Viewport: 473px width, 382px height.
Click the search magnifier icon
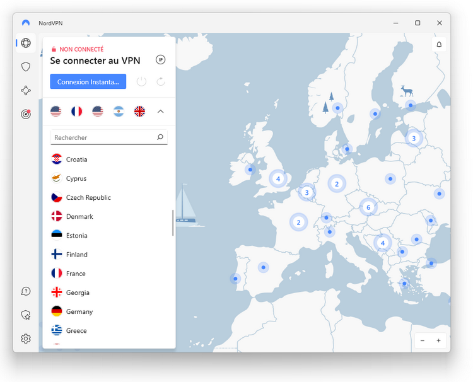pos(160,137)
